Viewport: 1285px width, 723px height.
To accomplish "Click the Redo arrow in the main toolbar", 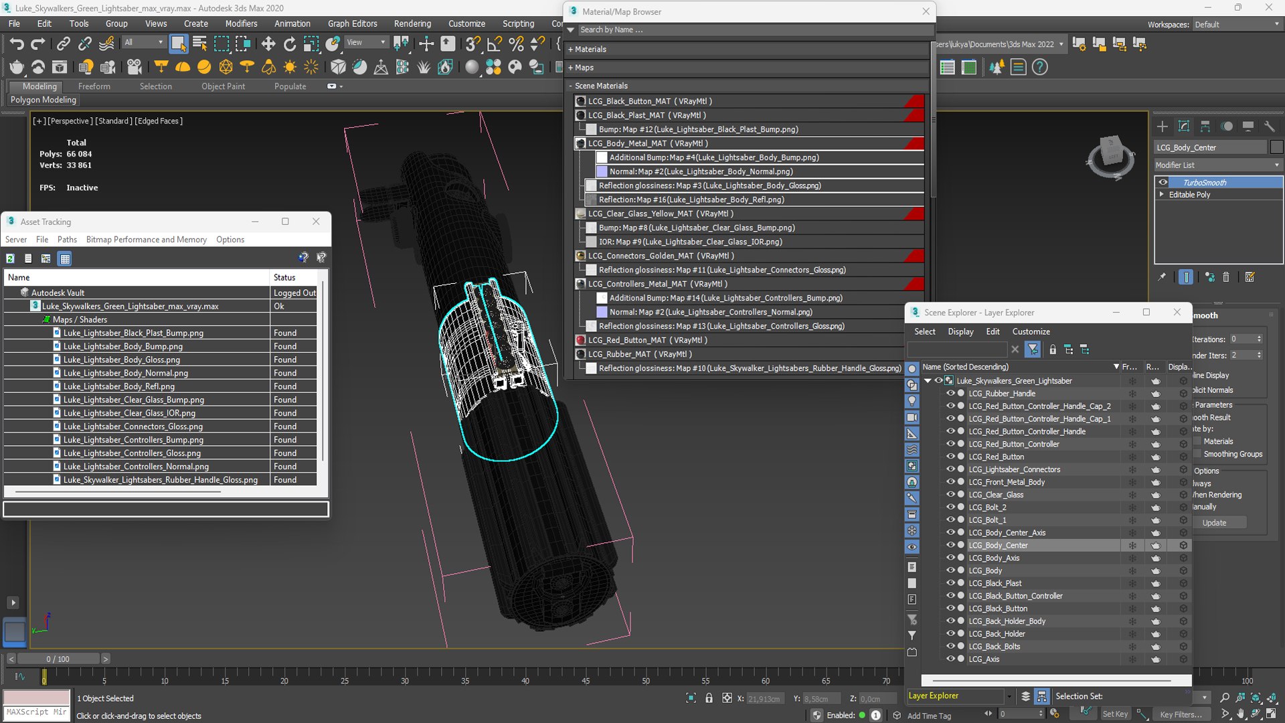I will click(x=38, y=44).
